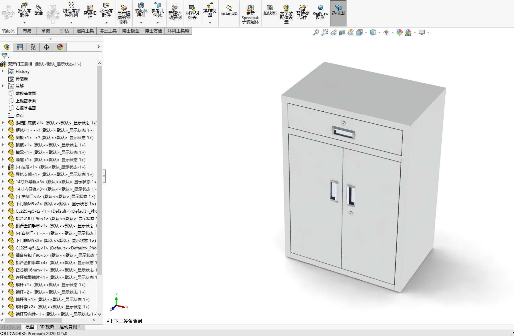The image size is (514, 336).
Task: Switch to the 沐风工具箱 tab
Action: point(178,31)
